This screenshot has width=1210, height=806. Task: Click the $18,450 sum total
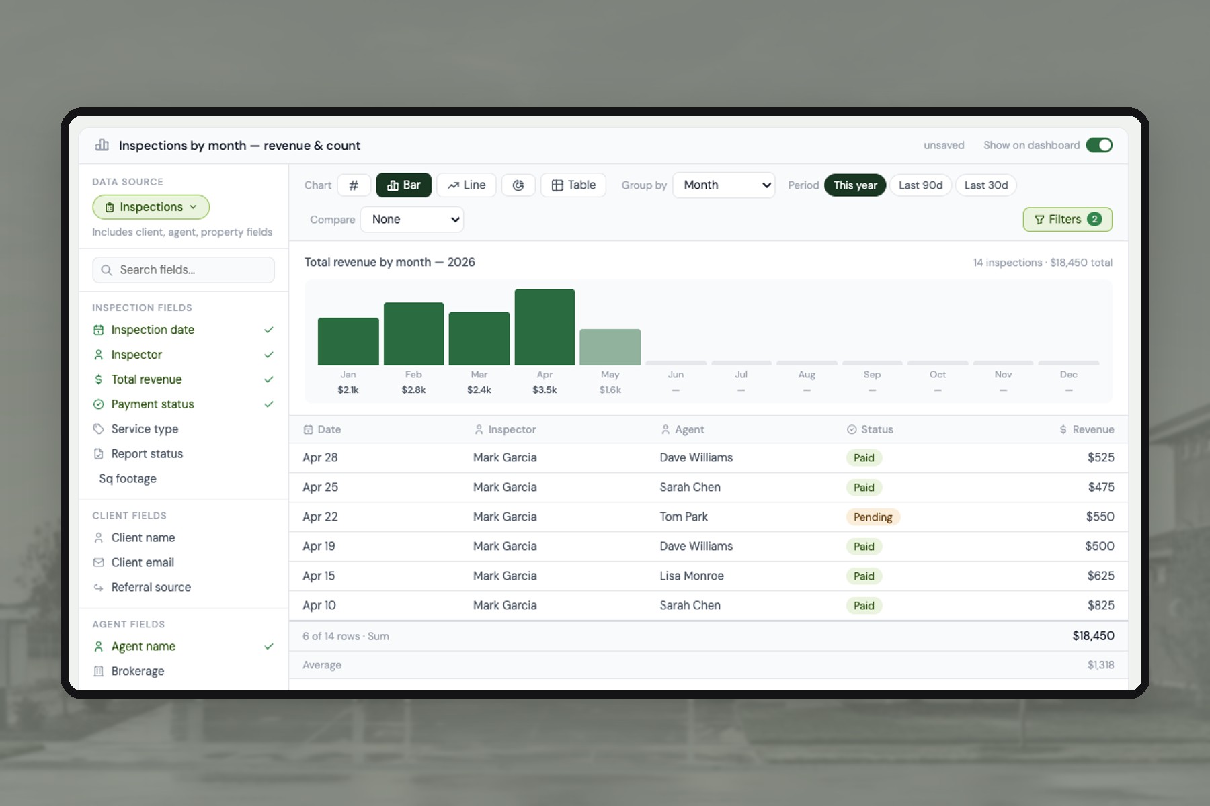tap(1093, 636)
